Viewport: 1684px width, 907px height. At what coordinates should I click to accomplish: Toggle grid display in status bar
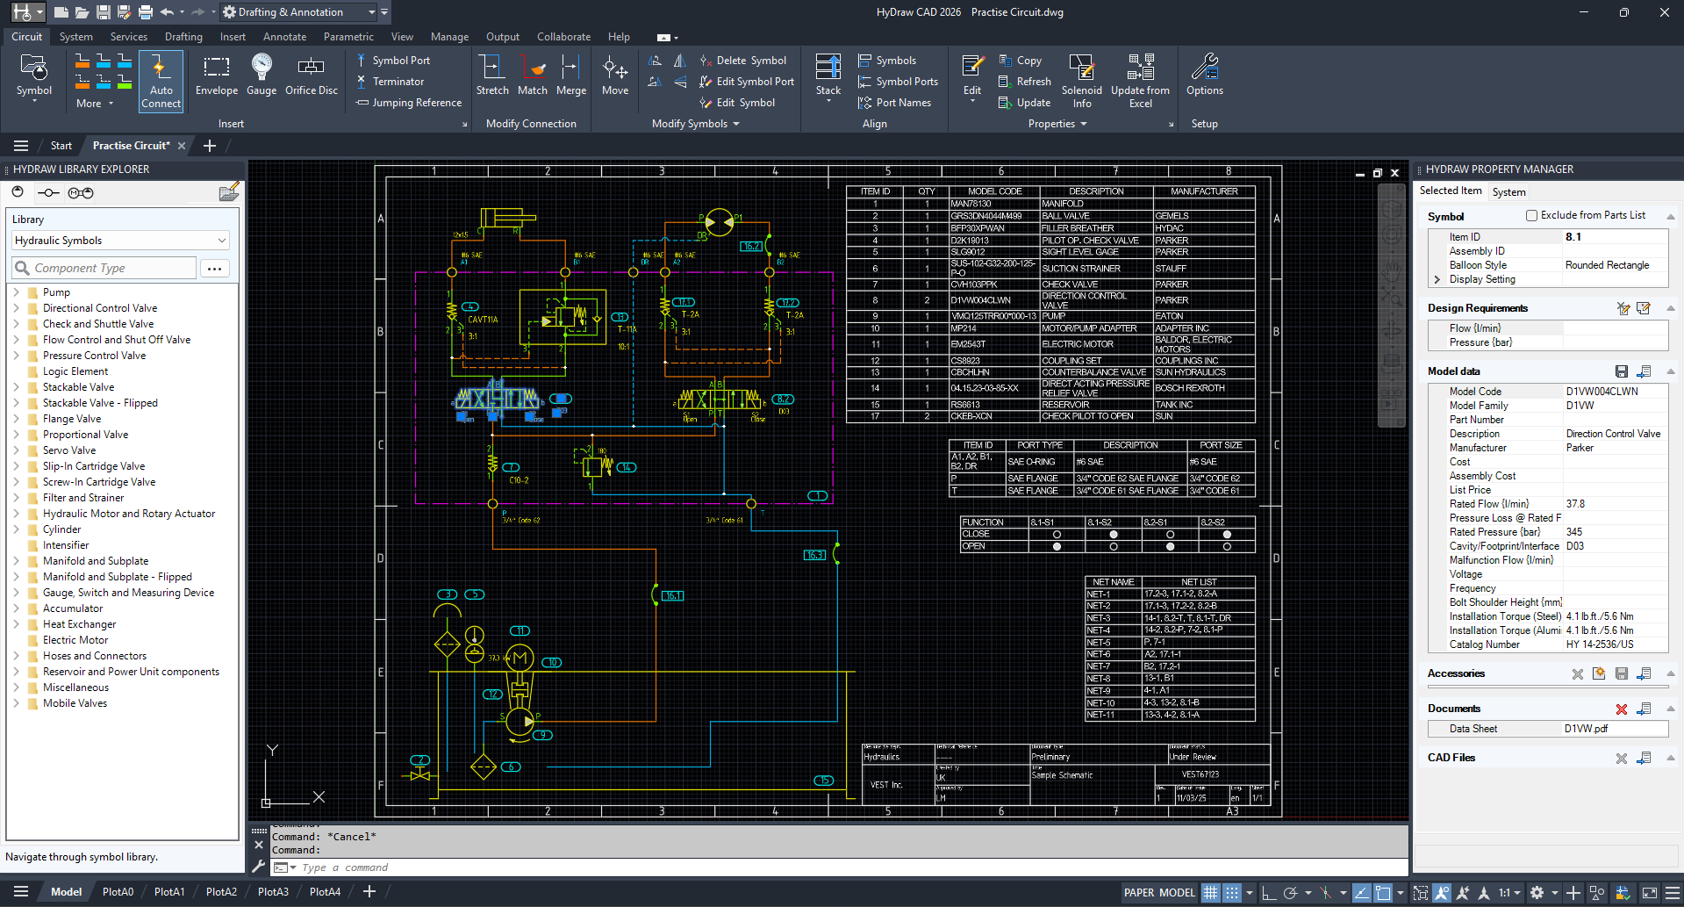pos(1210,892)
